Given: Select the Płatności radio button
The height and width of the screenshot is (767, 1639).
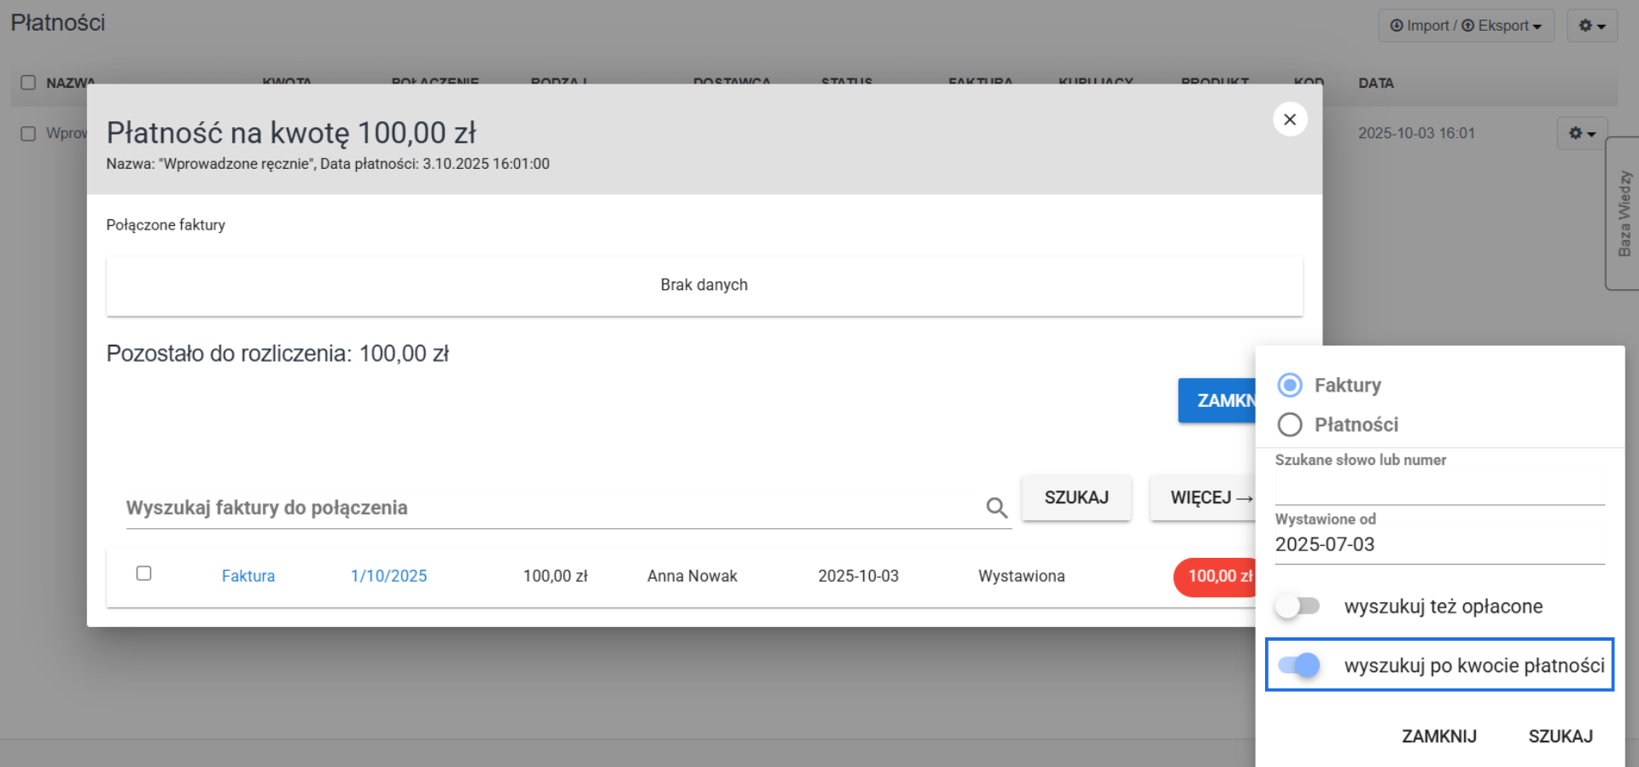Looking at the screenshot, I should pos(1290,424).
